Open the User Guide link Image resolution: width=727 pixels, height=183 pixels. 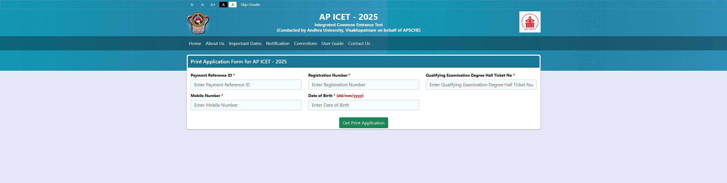pos(333,43)
